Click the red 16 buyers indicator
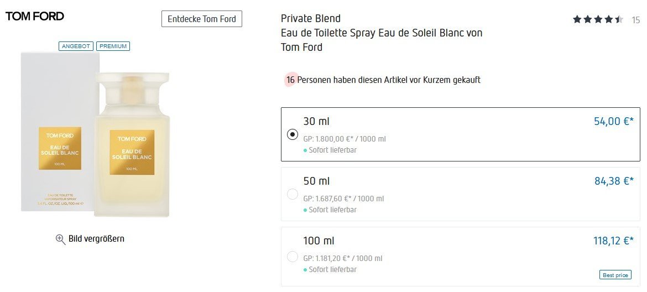Image resolution: width=647 pixels, height=292 pixels. point(290,80)
